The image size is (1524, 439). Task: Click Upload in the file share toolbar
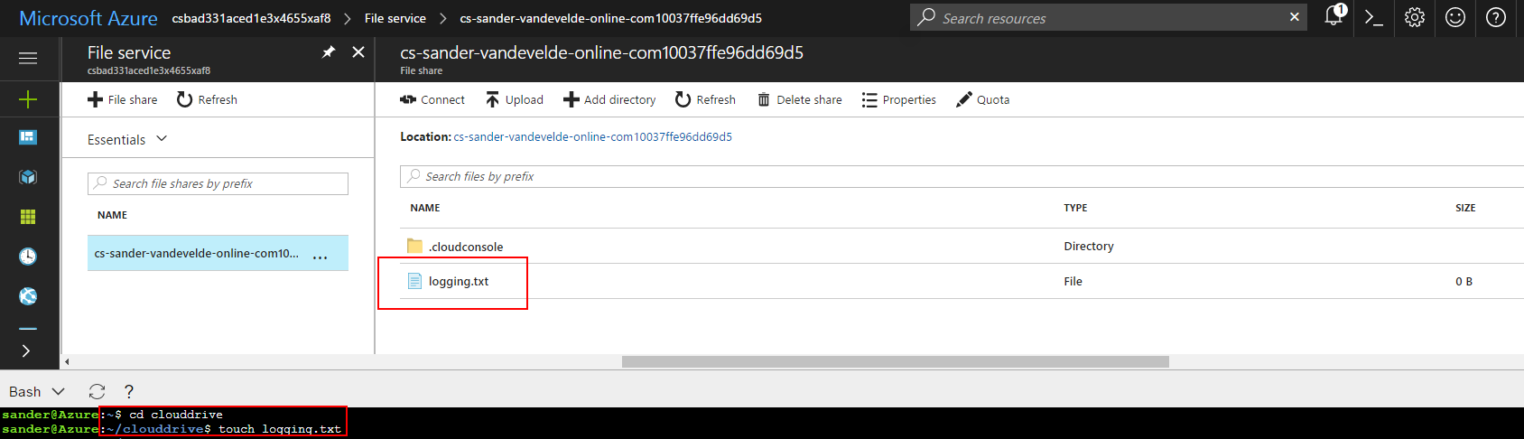[x=515, y=99]
